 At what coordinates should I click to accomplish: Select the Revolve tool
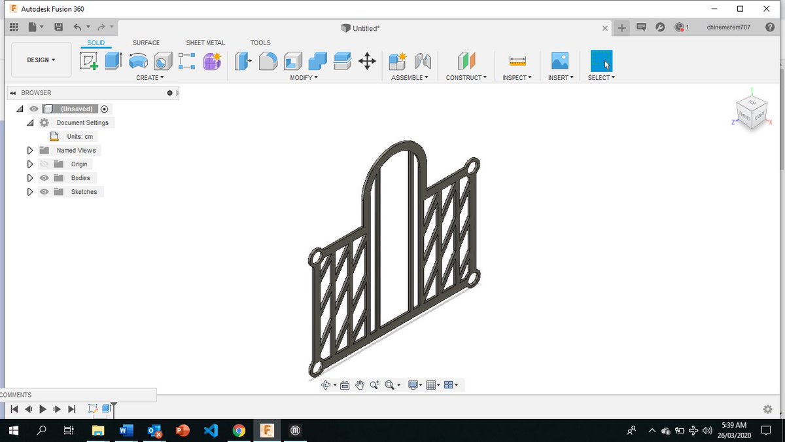138,61
